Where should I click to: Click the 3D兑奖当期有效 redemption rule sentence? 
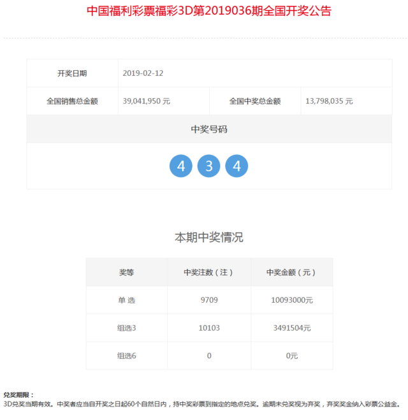click(x=201, y=404)
